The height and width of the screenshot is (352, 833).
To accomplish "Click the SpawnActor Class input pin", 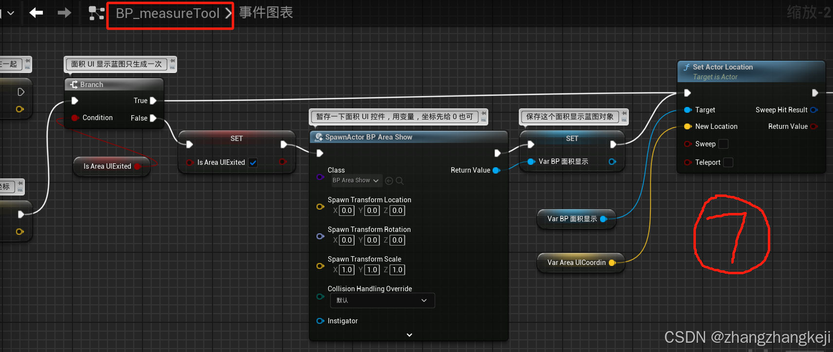I will pos(320,177).
